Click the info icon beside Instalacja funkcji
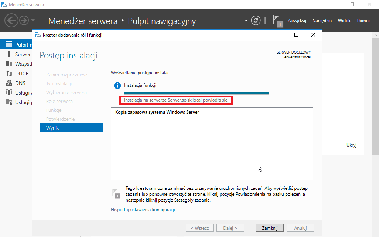The height and width of the screenshot is (237, 379). coord(117,86)
